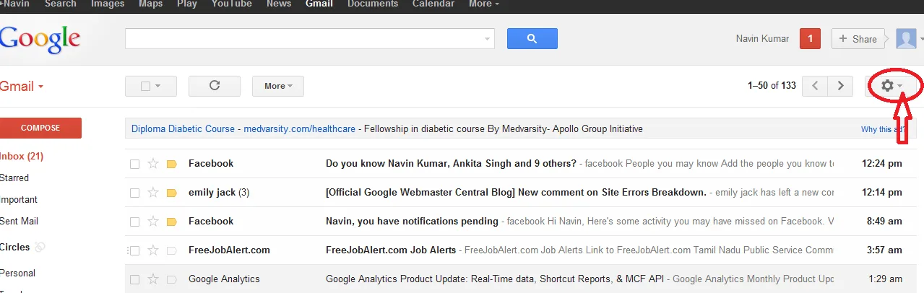Click the Diploma Diabetic Course ad link
Viewport: 924px width, 293px height.
(x=183, y=129)
